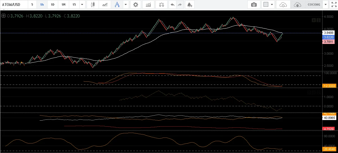Image resolution: width=338 pixels, height=153 pixels.
Task: Click the save chart cloud upload icon
Action: point(297,5)
